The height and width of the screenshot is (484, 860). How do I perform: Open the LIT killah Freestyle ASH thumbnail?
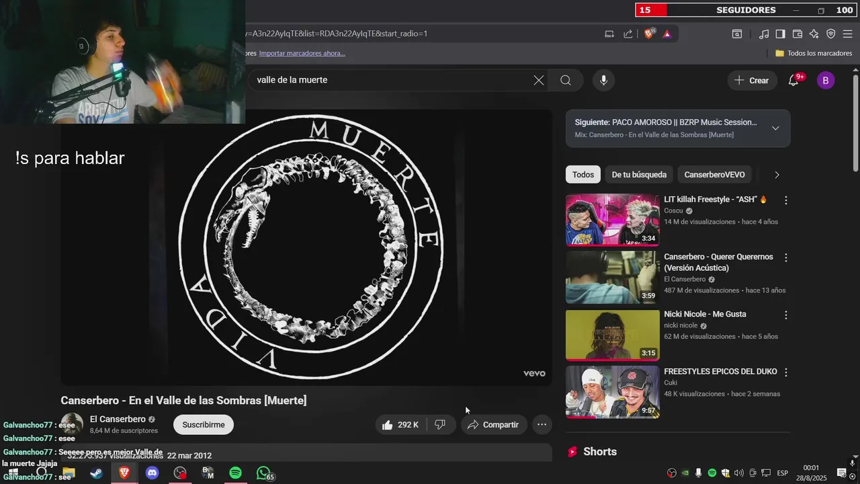pyautogui.click(x=613, y=220)
